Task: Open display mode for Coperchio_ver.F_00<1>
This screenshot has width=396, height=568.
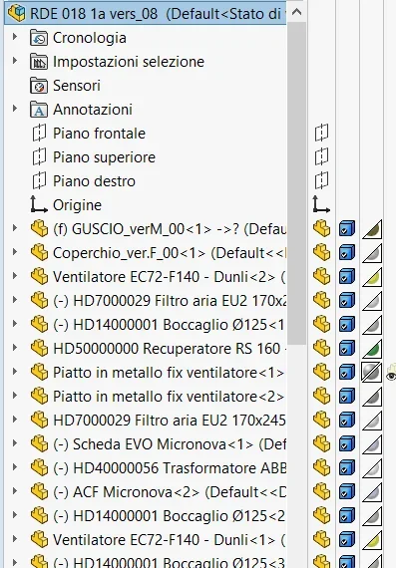Action: click(347, 253)
